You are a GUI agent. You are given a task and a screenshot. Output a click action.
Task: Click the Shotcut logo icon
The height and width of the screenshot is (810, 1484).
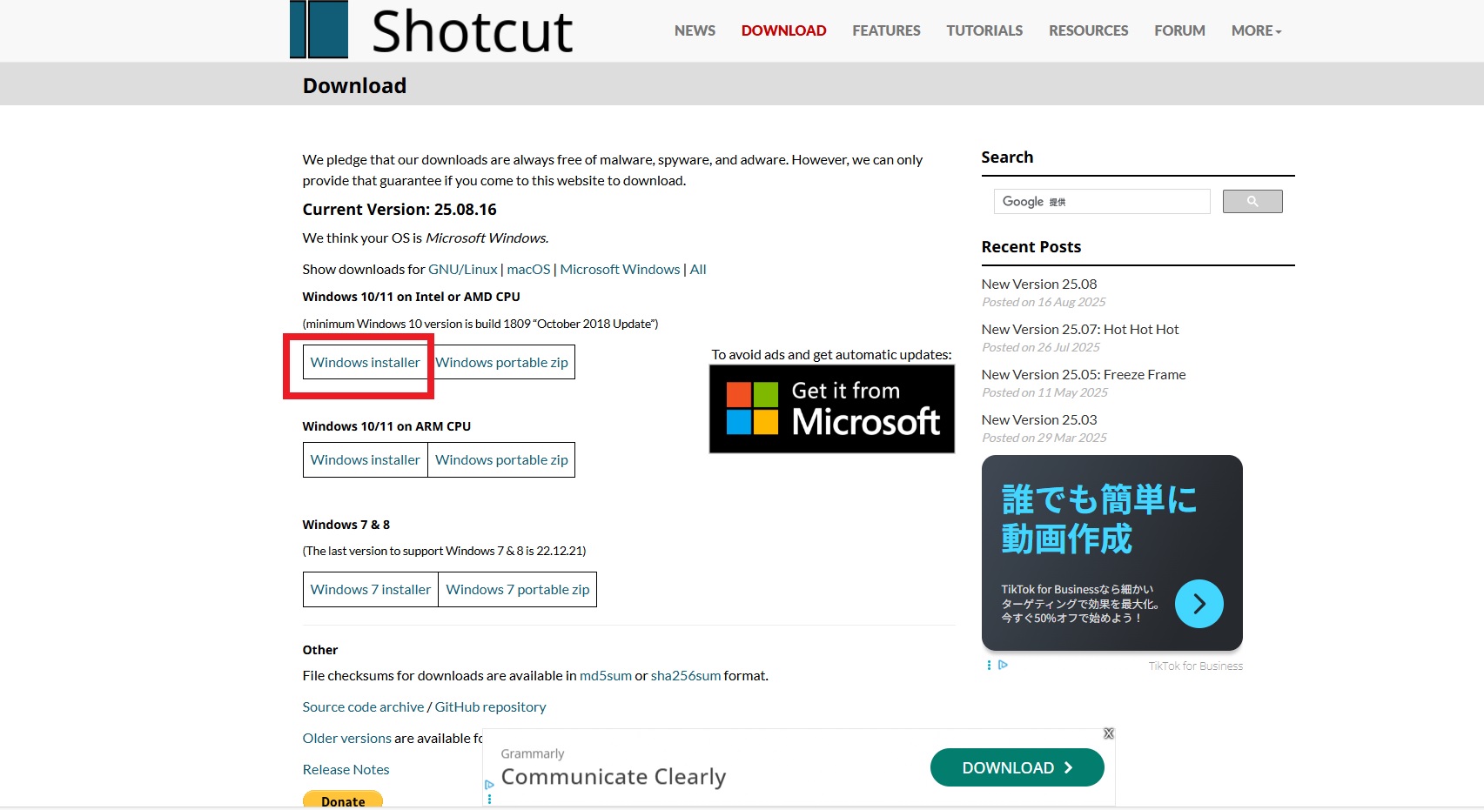(319, 30)
